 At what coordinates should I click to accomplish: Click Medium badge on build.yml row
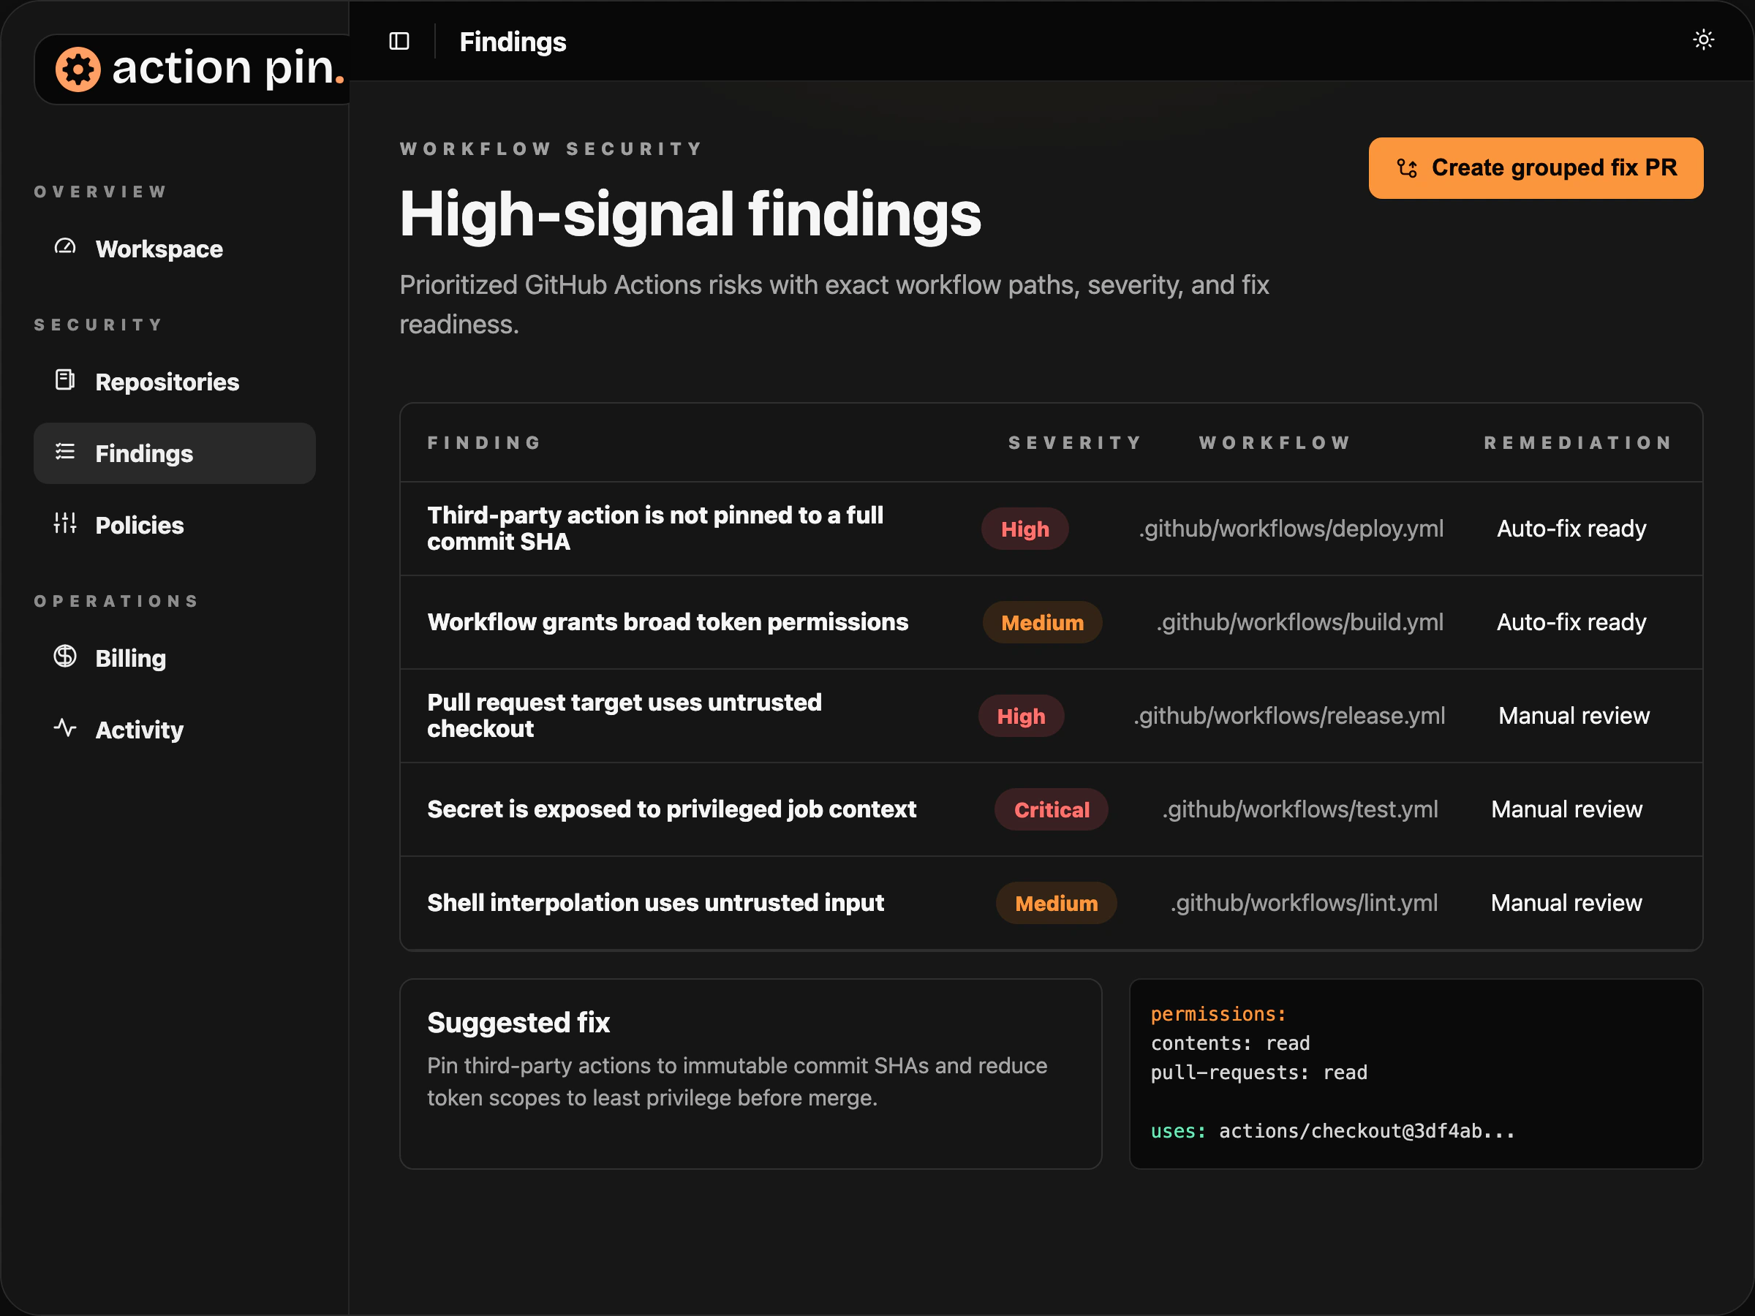click(1042, 623)
